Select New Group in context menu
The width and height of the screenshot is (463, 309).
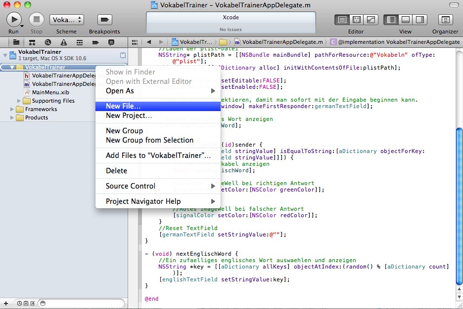124,131
